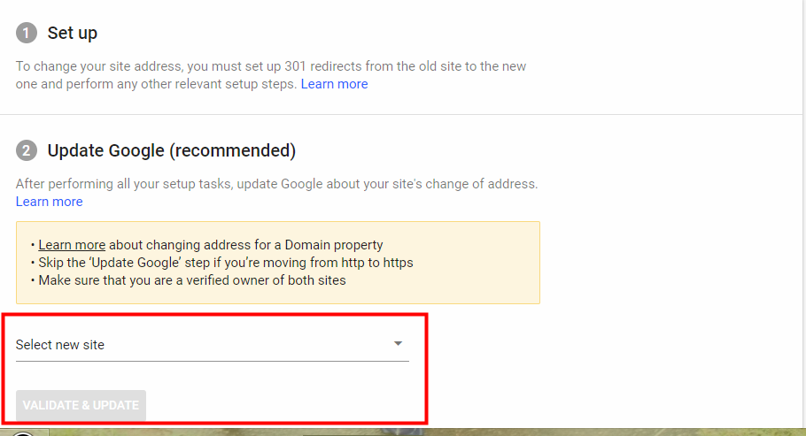Click the Validate & Update button
The height and width of the screenshot is (436, 806).
[81, 406]
